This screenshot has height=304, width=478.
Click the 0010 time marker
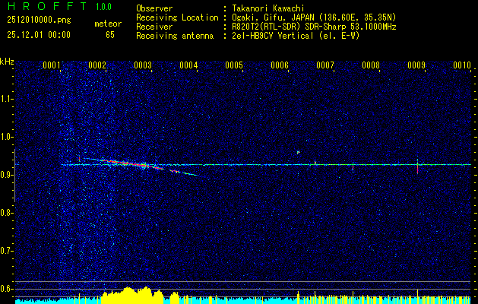coord(462,65)
